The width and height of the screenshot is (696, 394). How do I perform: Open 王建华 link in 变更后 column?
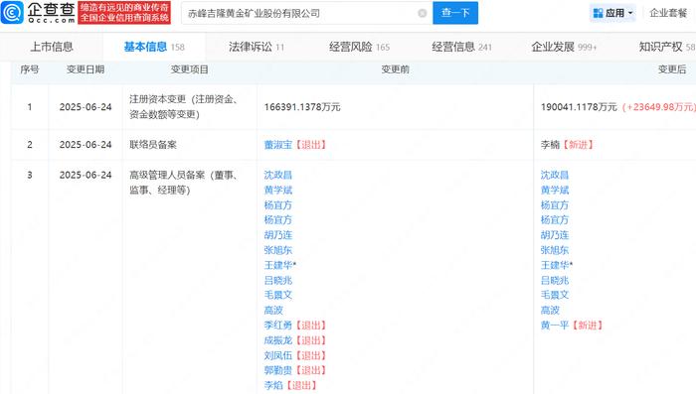555,265
